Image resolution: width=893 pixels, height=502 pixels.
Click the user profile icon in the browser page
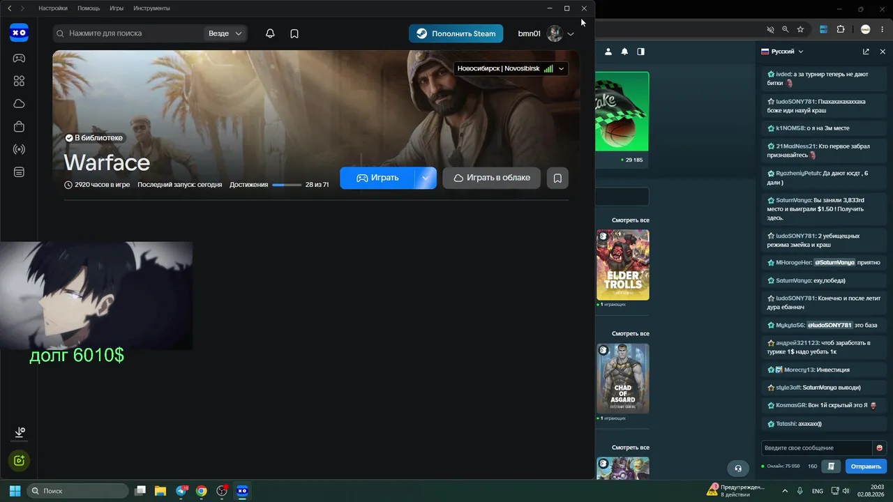[608, 52]
